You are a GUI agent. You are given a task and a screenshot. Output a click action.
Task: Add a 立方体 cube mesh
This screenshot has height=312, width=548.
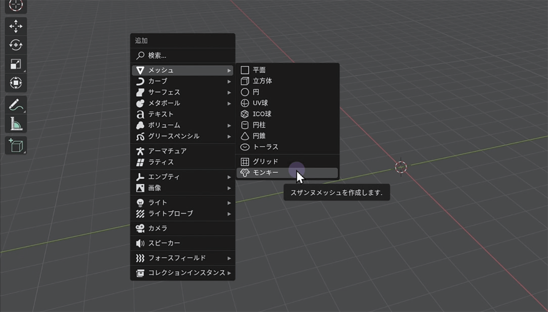pos(287,81)
